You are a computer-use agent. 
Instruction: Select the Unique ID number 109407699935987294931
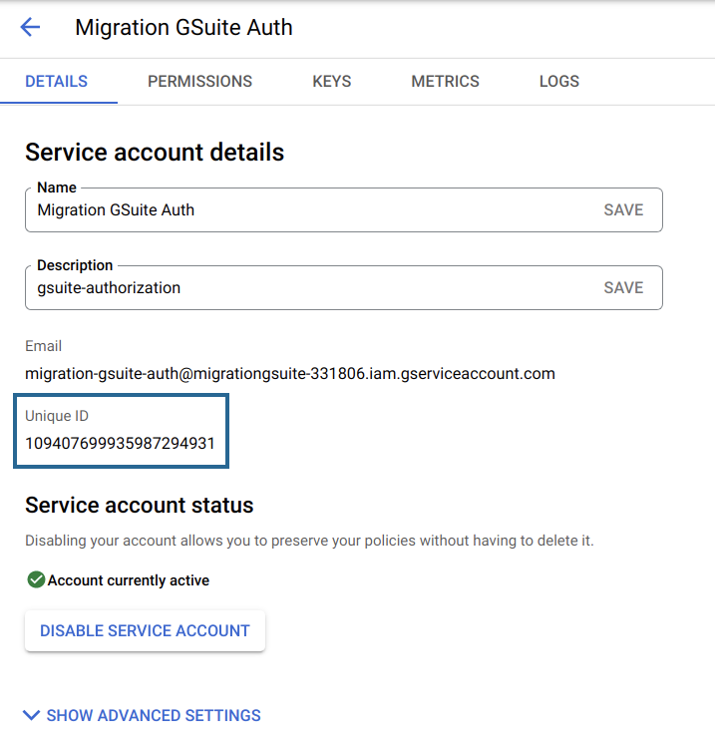[120, 443]
